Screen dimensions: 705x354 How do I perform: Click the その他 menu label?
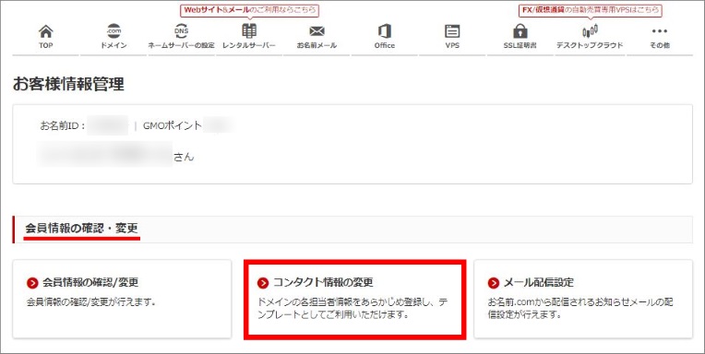[x=660, y=45]
